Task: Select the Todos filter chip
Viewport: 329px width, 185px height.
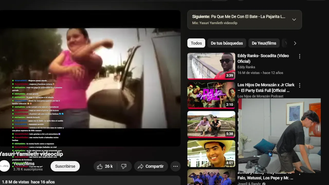Action: pyautogui.click(x=196, y=43)
